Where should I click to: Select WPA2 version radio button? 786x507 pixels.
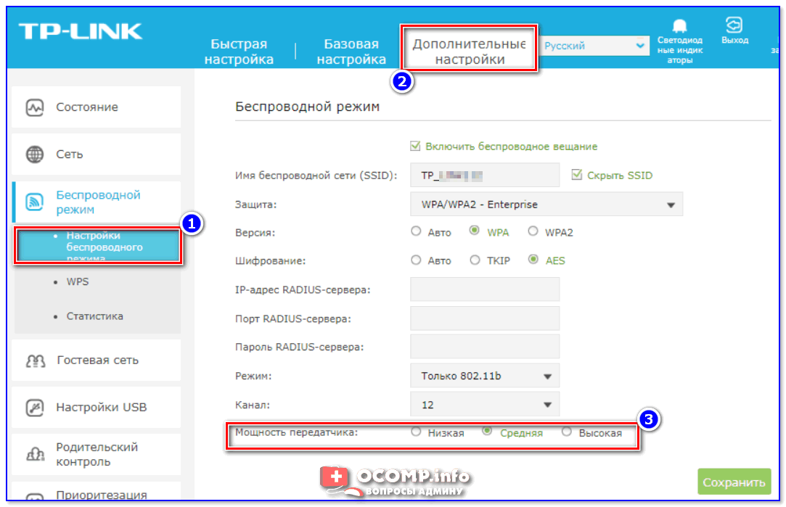(533, 232)
